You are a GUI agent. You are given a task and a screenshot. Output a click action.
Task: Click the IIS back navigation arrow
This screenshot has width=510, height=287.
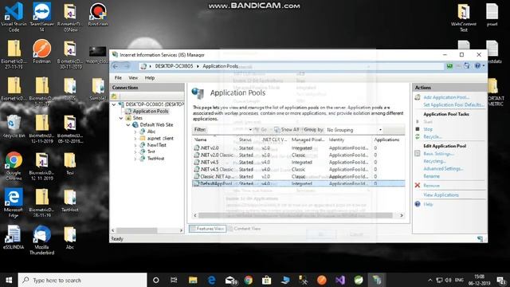(x=116, y=66)
